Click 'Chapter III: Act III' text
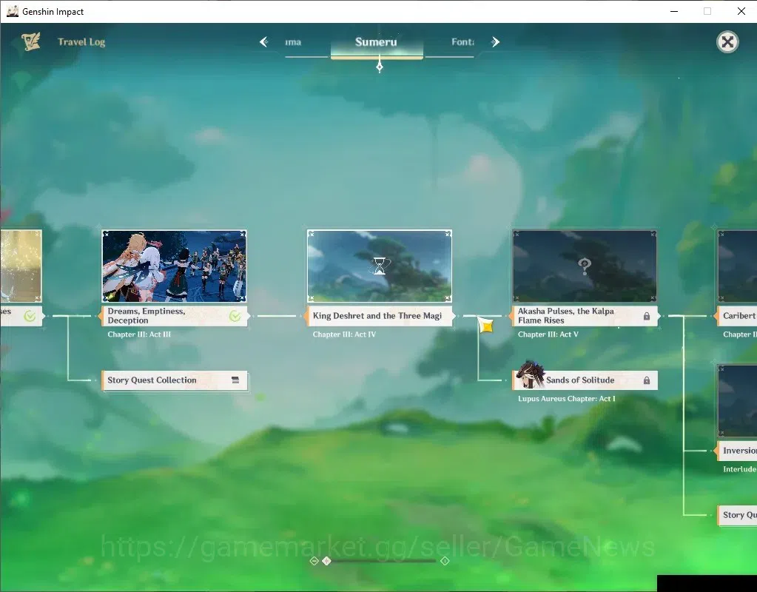Viewport: 757px width, 592px height. click(x=140, y=334)
